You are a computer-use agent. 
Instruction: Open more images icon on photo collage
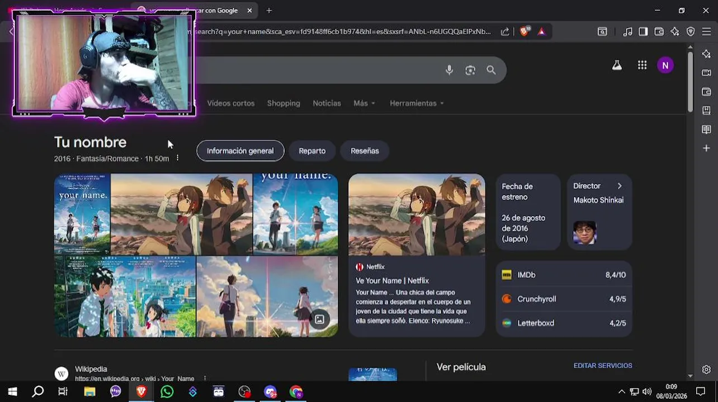319,319
